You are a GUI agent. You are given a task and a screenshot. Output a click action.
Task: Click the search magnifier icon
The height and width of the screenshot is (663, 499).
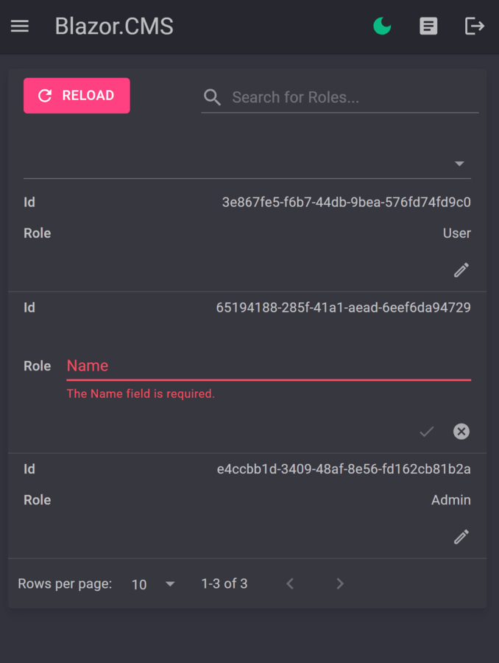tap(213, 97)
